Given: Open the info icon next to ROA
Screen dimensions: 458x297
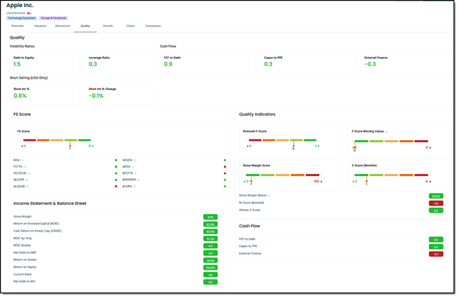Looking at the screenshot, I should pyautogui.click(x=23, y=160).
